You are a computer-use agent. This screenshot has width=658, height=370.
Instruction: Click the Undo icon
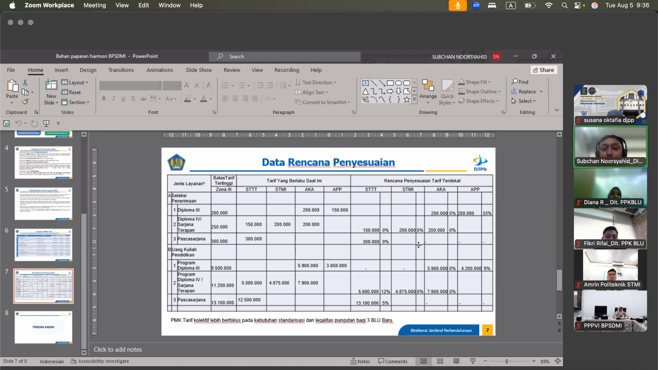pos(19,123)
